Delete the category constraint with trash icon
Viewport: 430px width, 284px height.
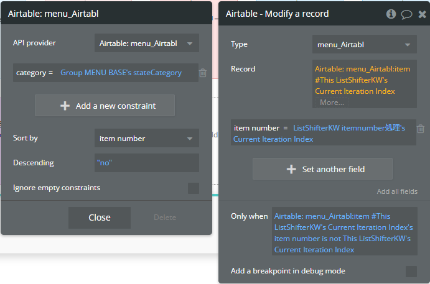(203, 73)
